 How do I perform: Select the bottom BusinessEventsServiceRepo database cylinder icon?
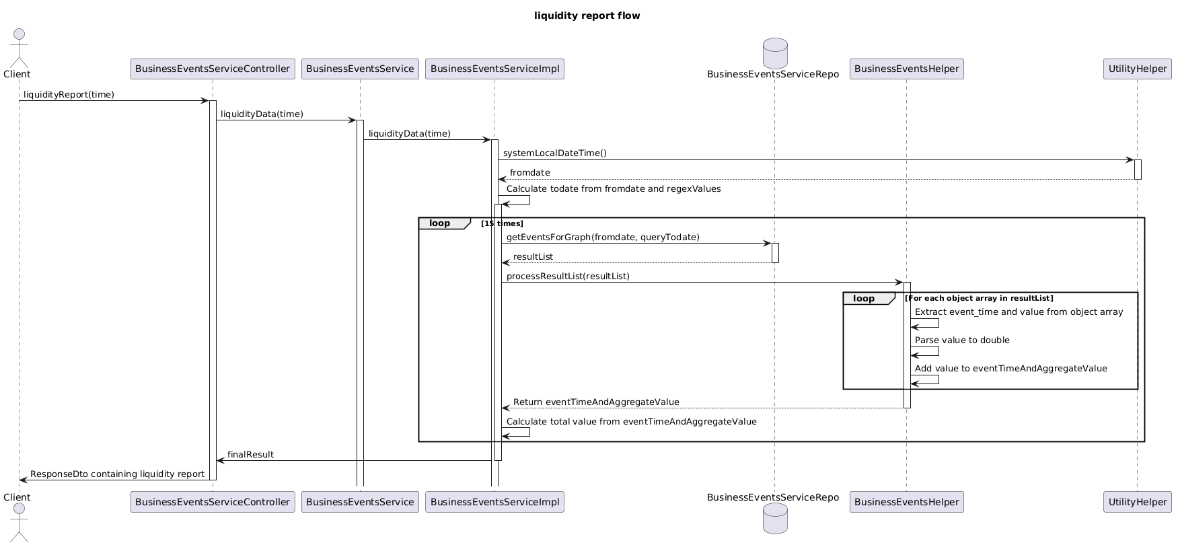click(775, 519)
